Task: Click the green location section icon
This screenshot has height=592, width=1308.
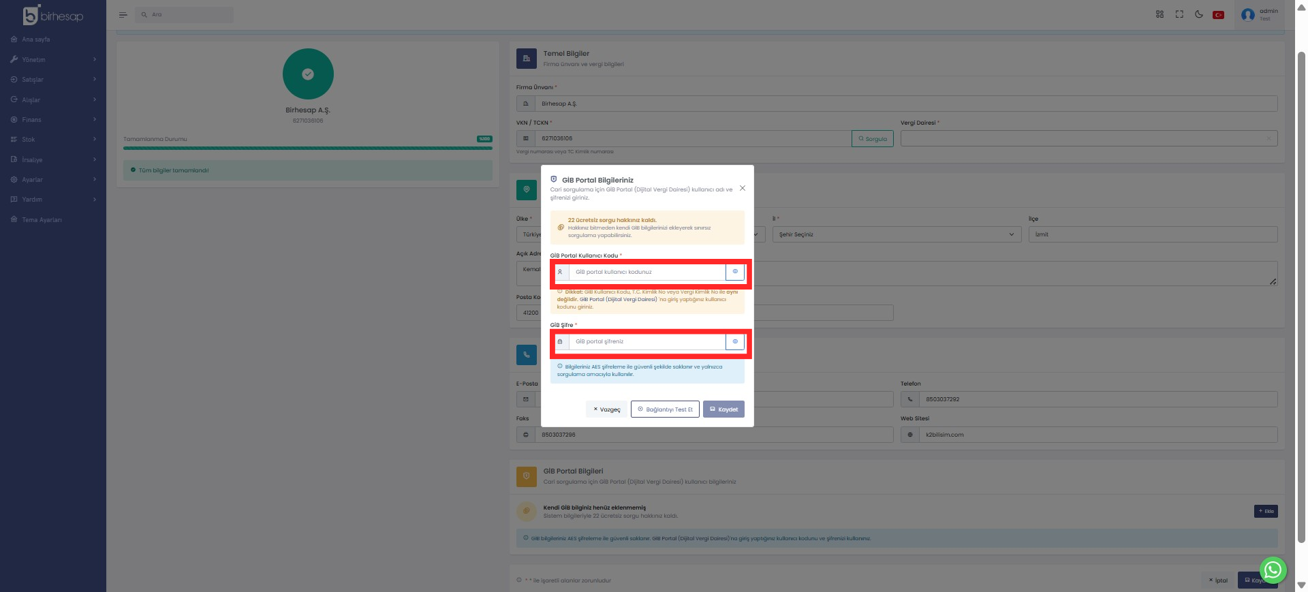Action: pos(527,190)
